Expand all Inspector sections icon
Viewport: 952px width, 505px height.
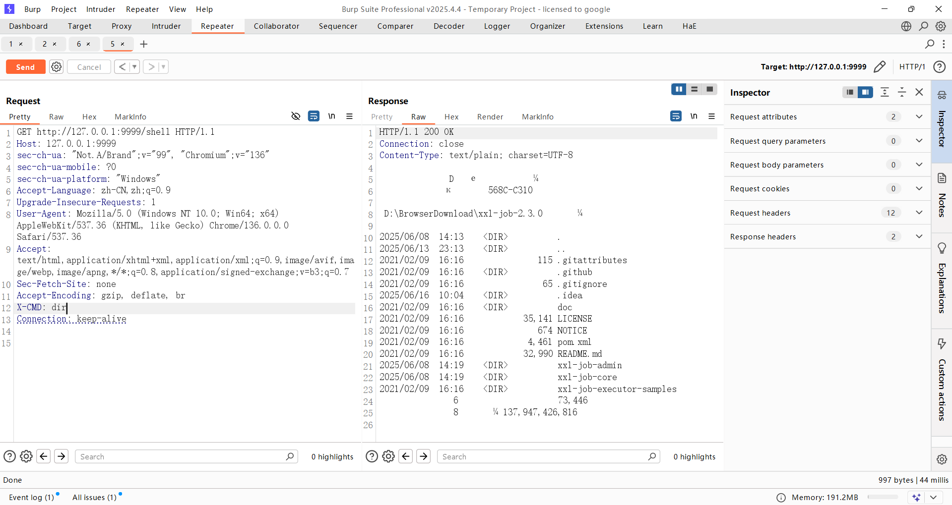pyautogui.click(x=885, y=92)
